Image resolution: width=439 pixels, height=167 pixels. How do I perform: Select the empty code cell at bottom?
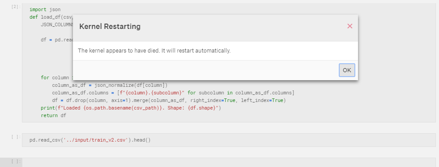229,162
